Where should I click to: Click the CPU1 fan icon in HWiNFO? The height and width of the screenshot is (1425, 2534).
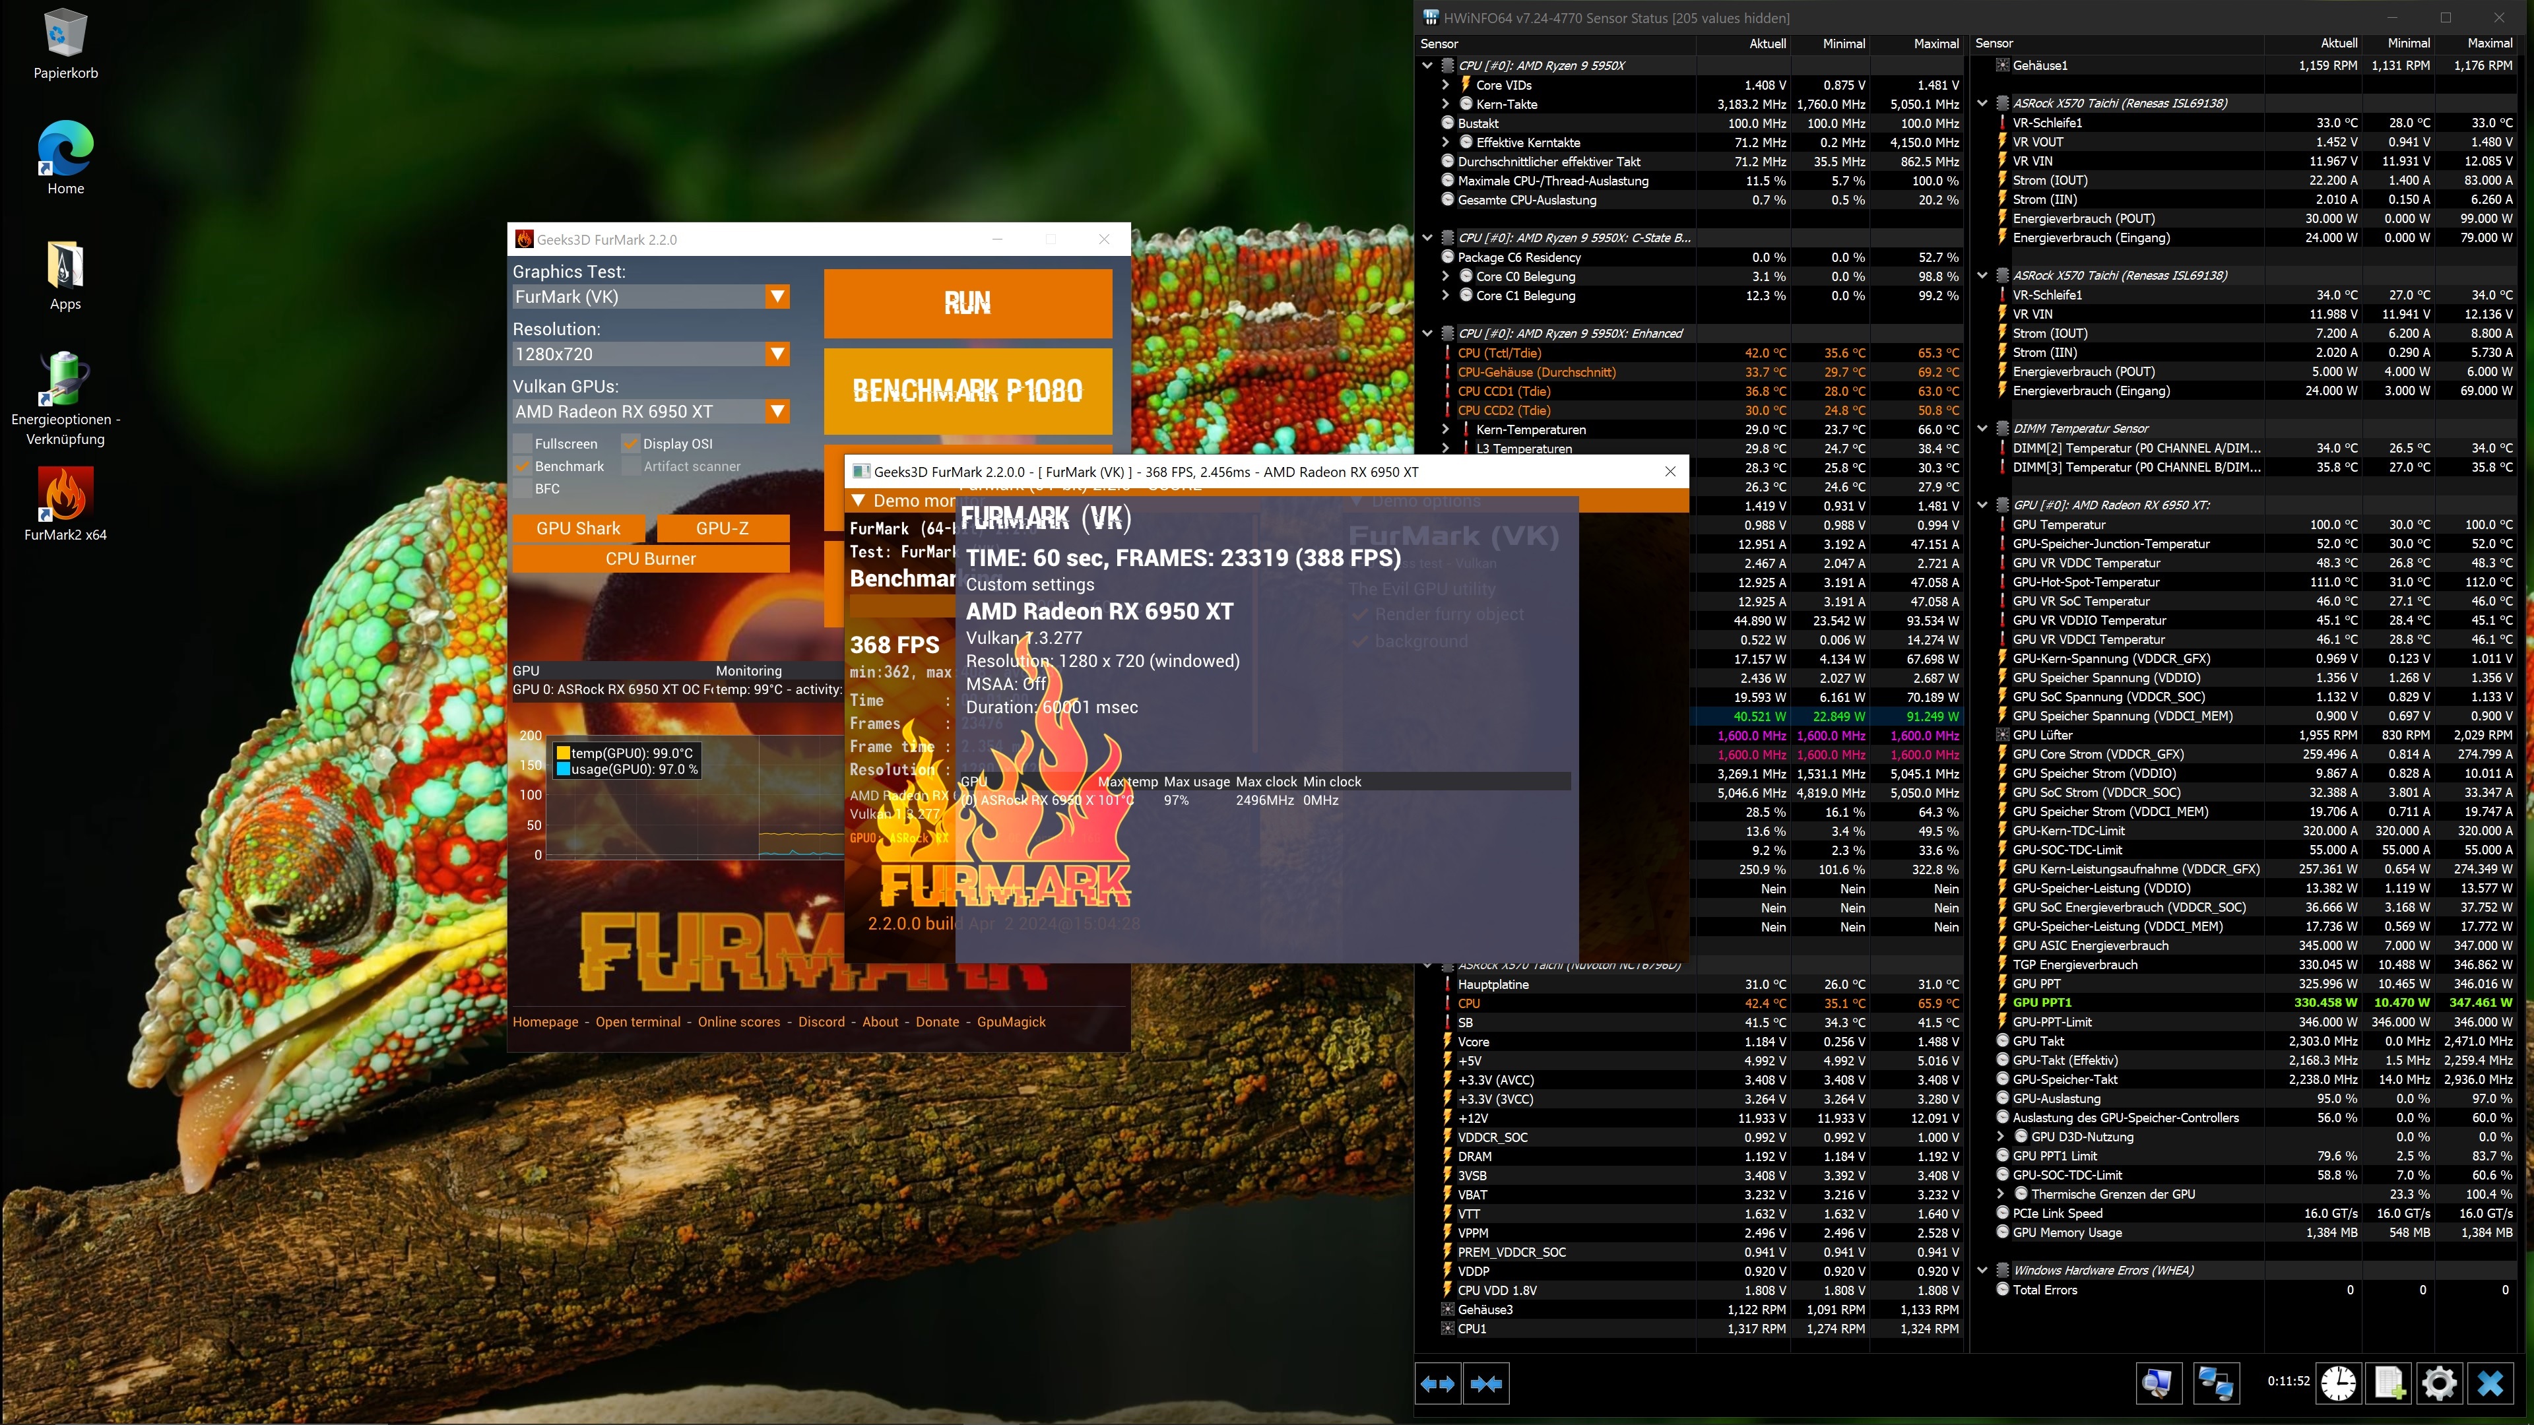[1448, 1327]
